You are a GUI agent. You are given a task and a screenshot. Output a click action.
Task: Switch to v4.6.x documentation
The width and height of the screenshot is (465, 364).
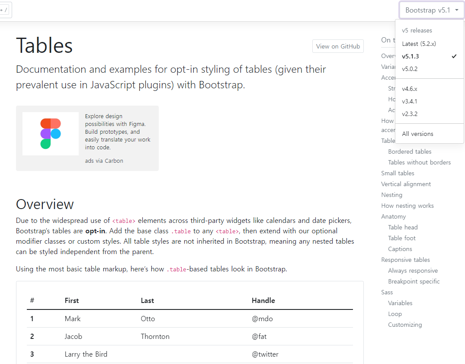pyautogui.click(x=430, y=89)
